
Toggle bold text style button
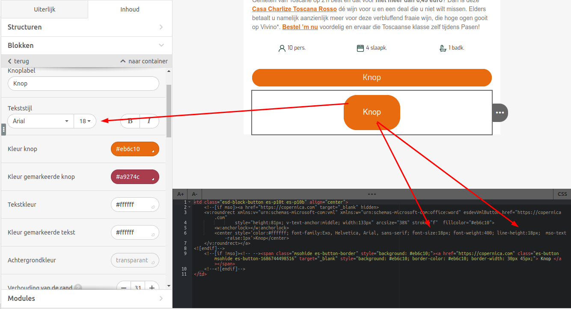pos(130,121)
